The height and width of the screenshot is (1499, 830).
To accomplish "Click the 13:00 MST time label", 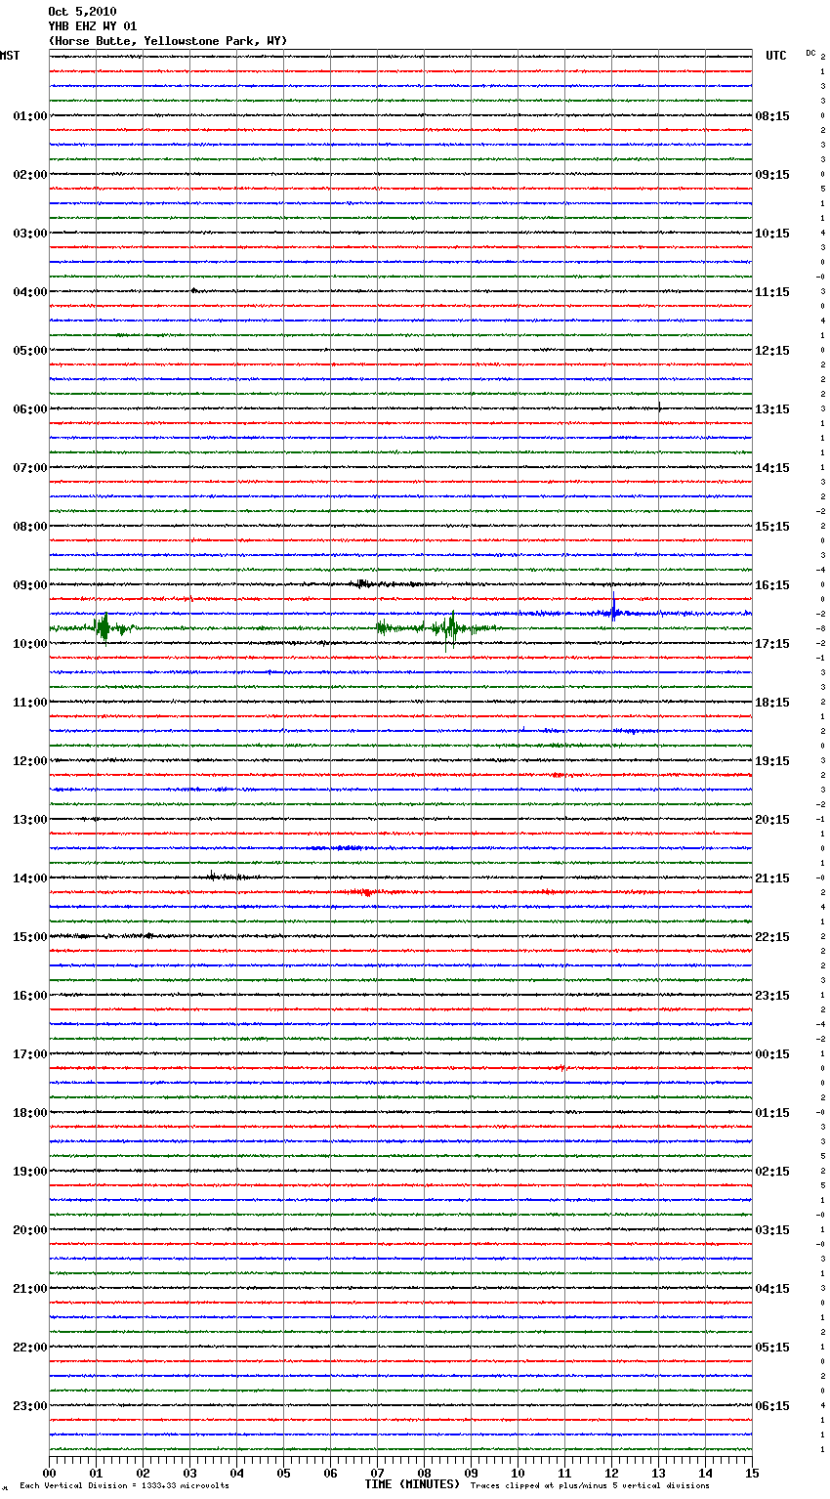I will 30,820.
